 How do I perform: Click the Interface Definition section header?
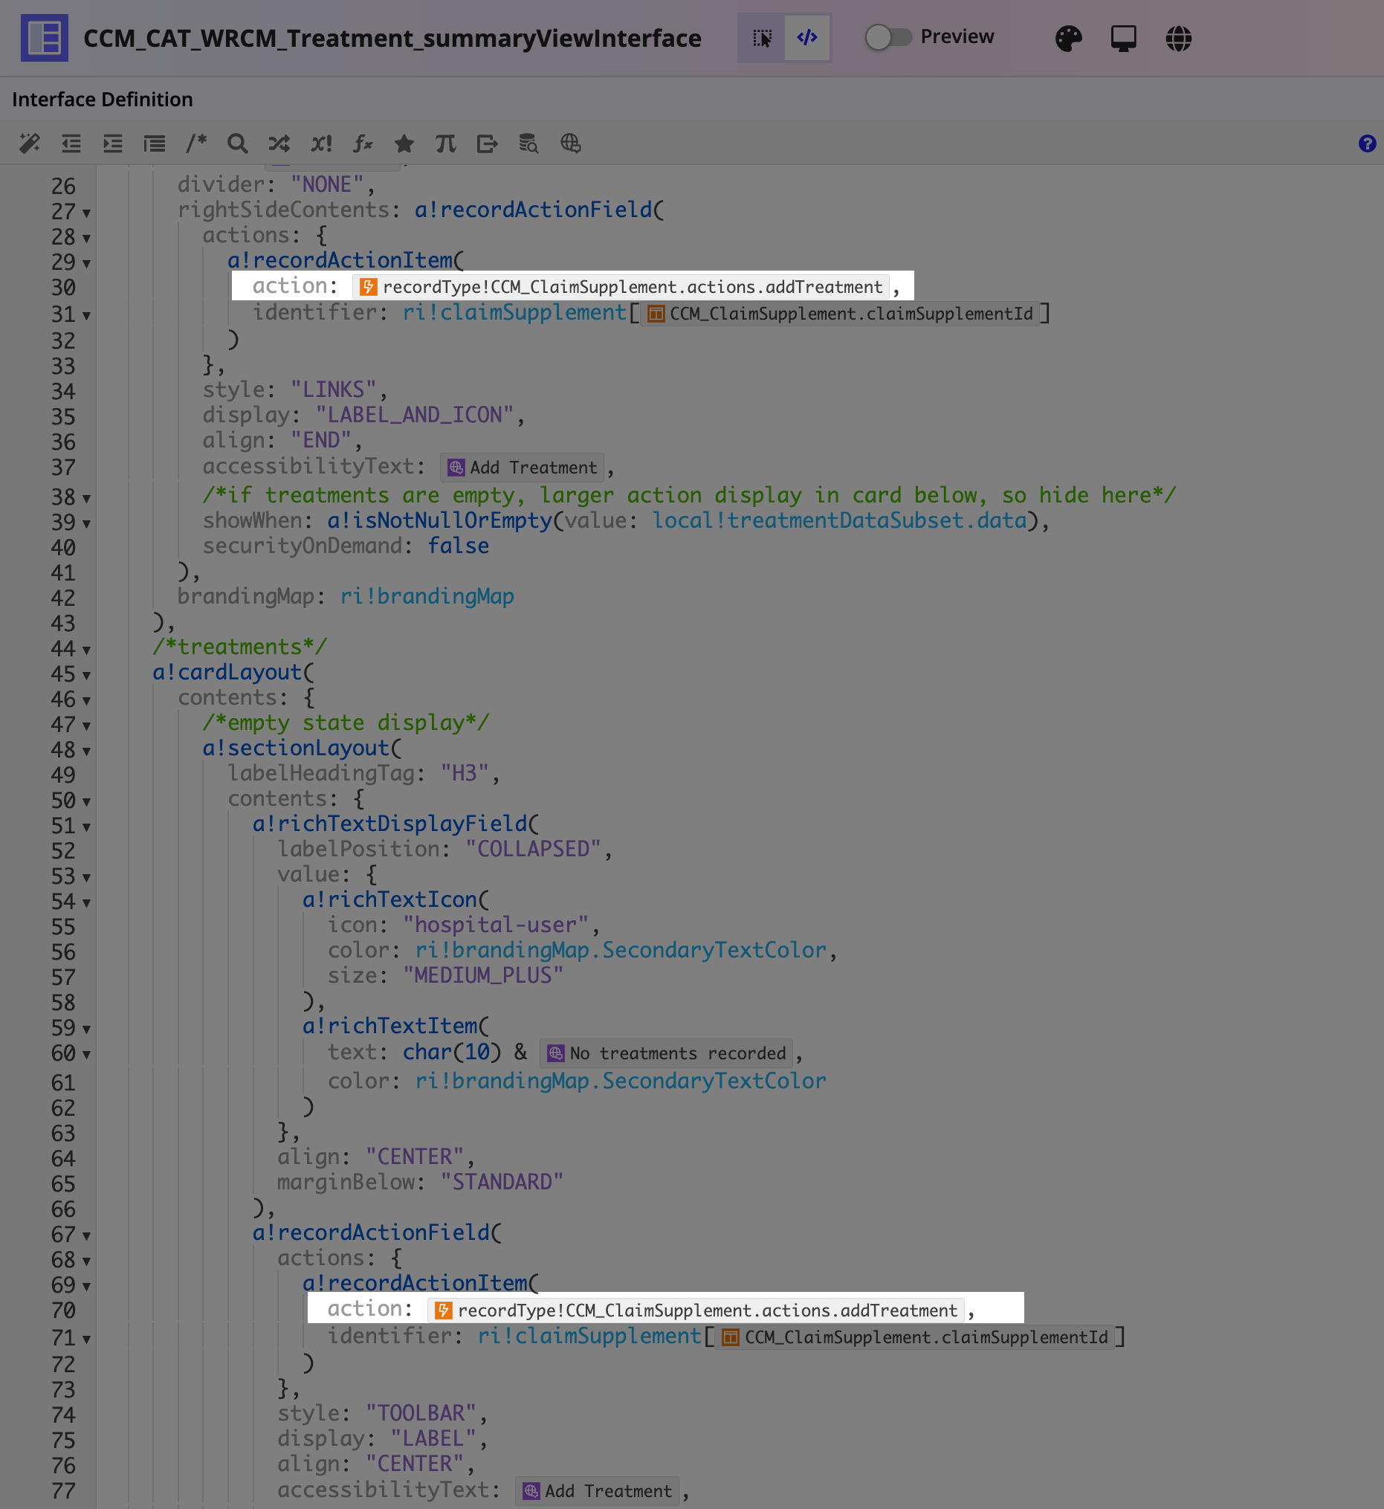point(103,100)
